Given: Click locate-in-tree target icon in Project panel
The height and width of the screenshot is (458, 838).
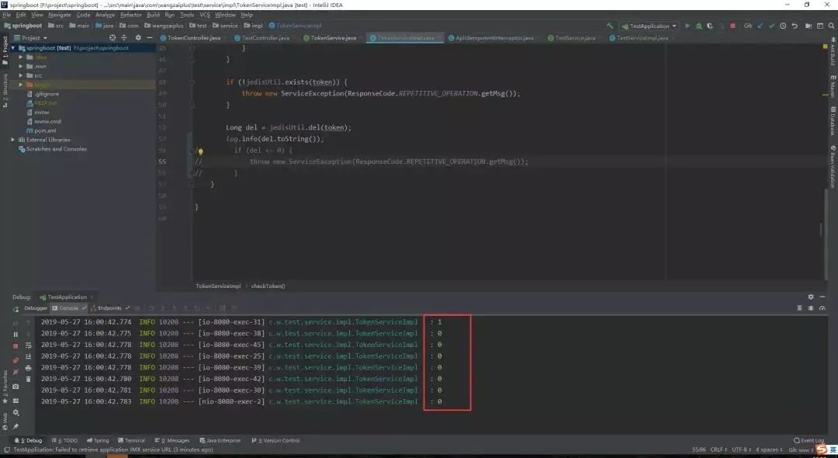Looking at the screenshot, I should (113, 38).
